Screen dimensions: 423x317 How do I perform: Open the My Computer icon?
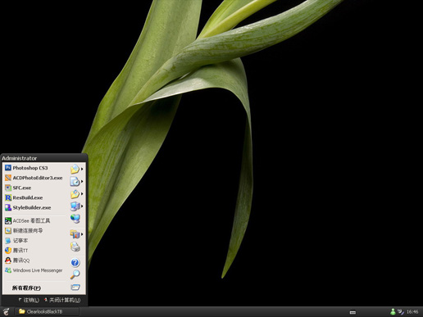click(75, 206)
